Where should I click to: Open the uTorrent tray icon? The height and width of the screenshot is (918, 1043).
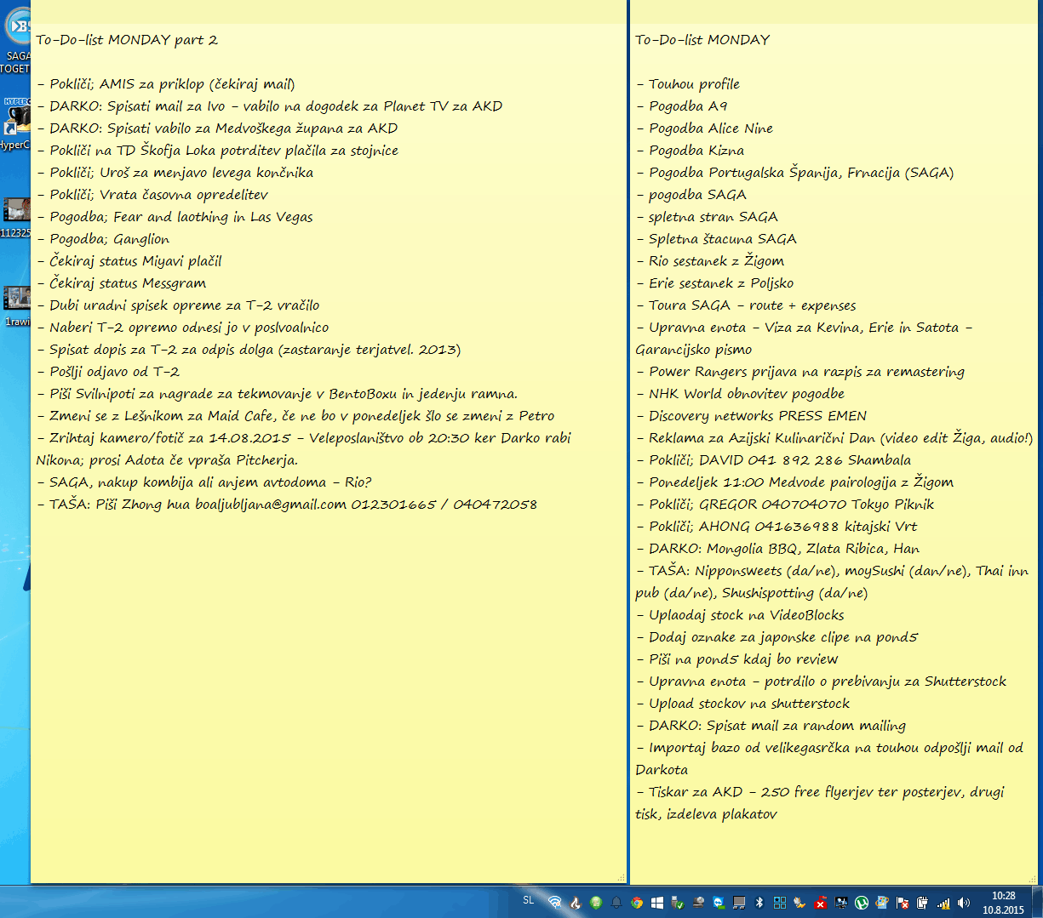click(861, 903)
